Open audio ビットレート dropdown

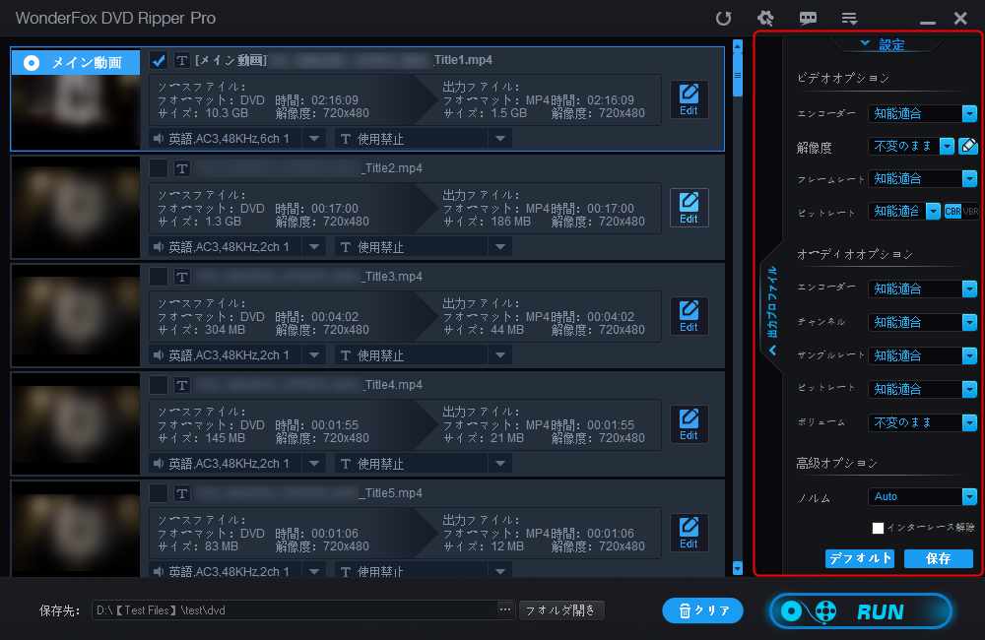(923, 389)
